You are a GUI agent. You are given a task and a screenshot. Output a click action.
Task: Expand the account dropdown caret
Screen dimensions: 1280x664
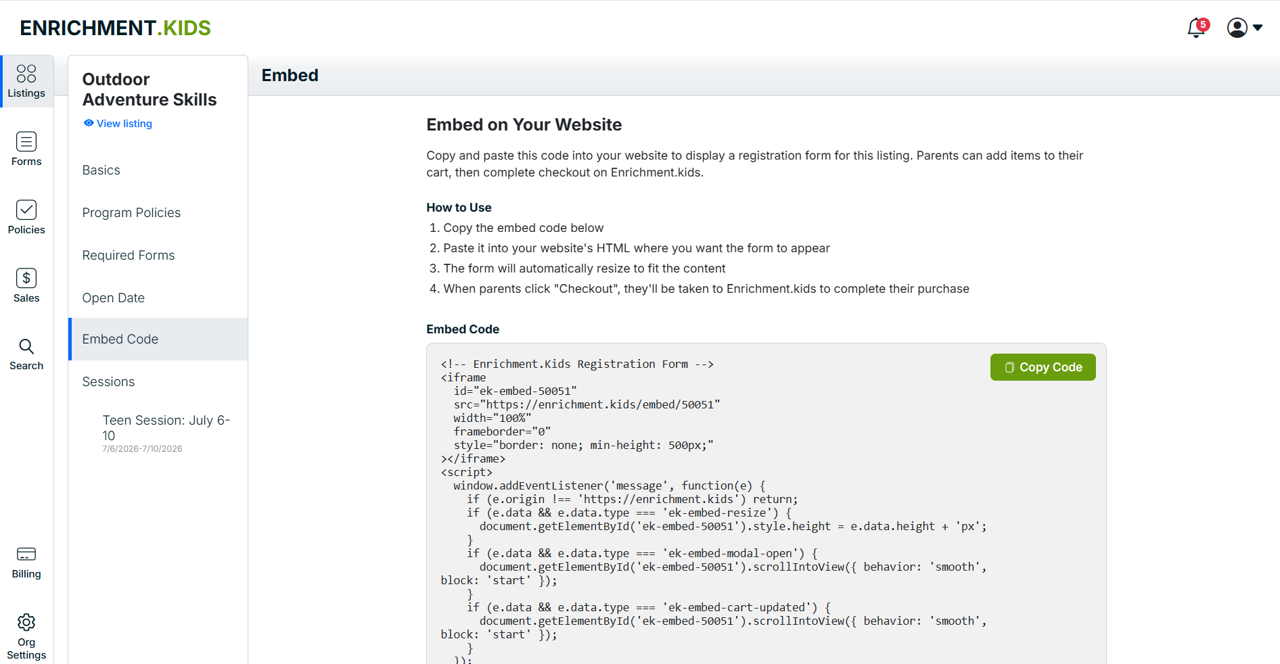1258,28
